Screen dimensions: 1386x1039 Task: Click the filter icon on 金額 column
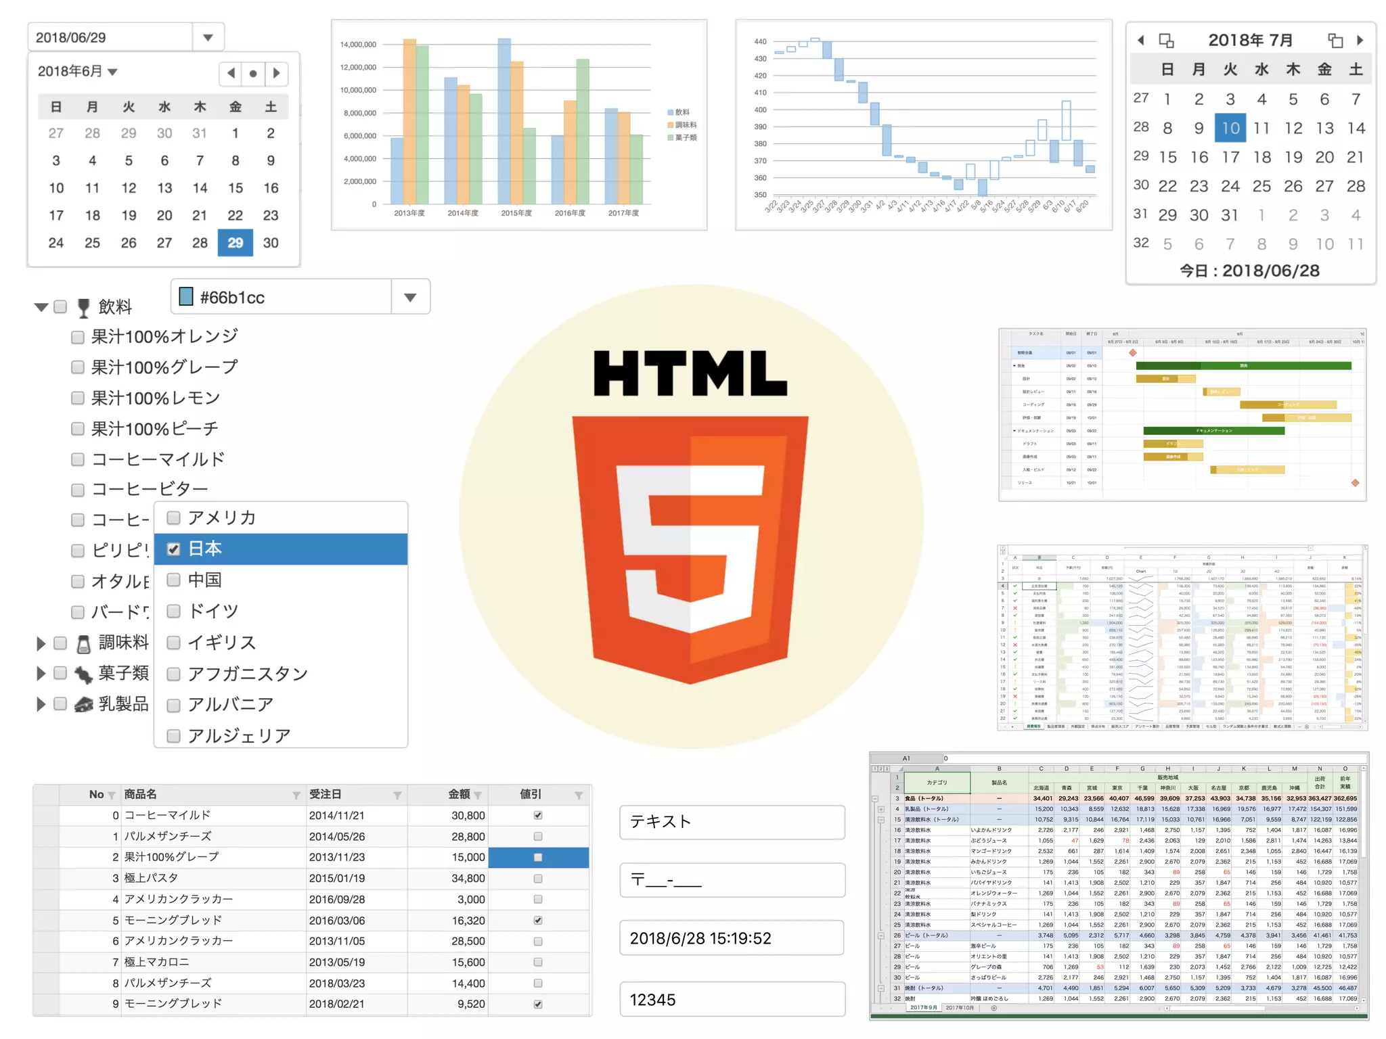click(x=478, y=795)
